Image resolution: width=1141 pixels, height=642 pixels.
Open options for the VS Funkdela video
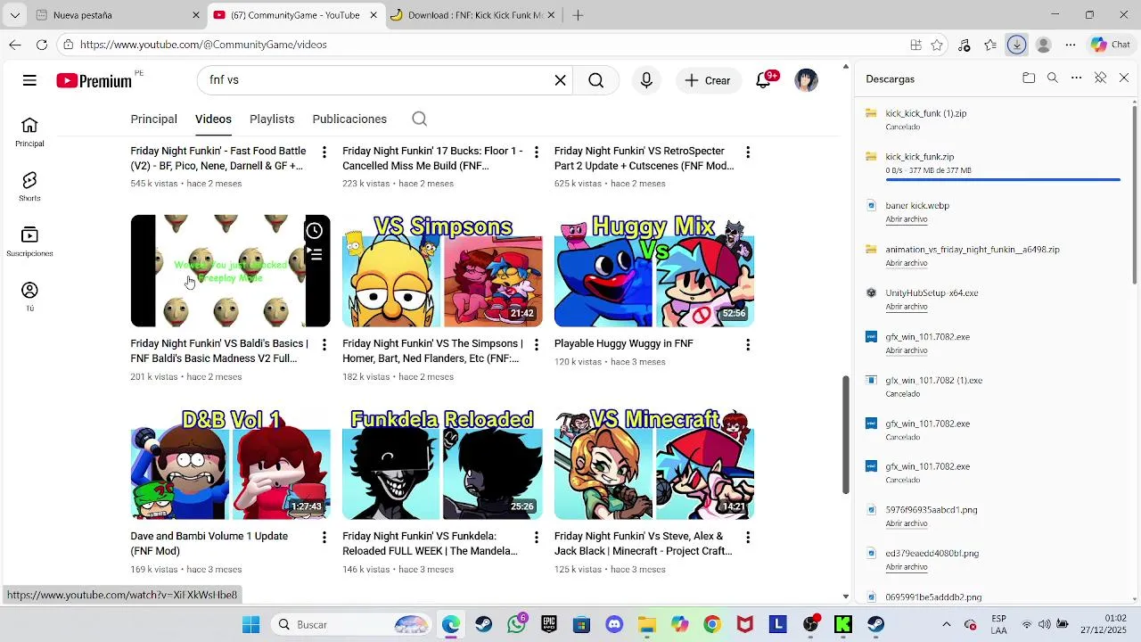pyautogui.click(x=536, y=538)
